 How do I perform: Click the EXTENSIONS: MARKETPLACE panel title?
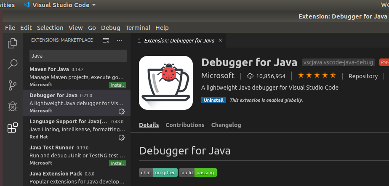click(x=62, y=40)
